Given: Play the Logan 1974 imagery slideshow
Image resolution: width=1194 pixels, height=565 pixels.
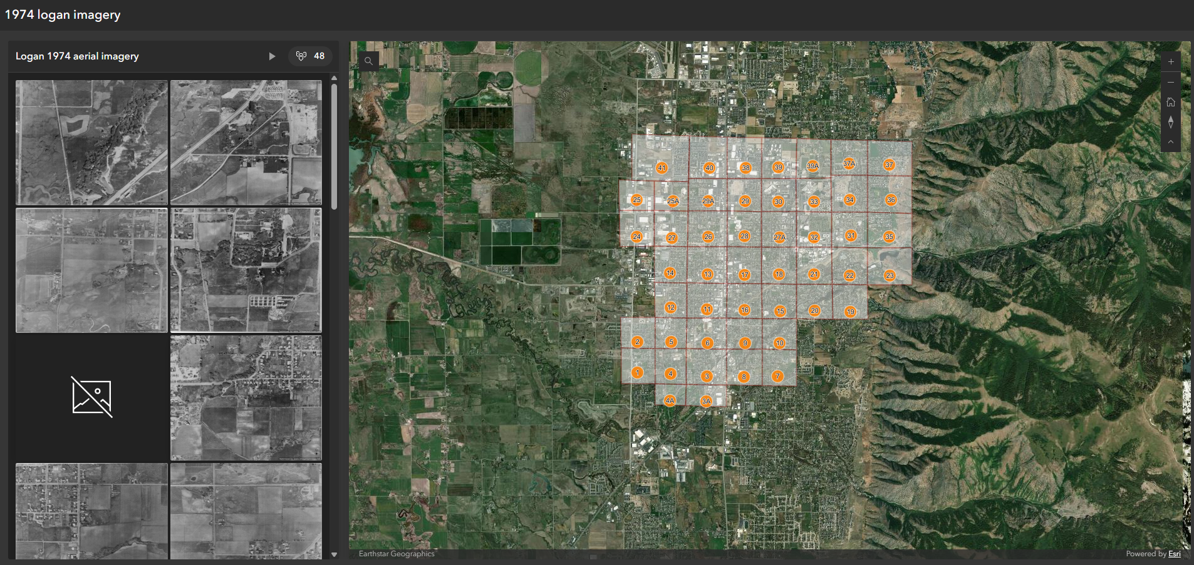Looking at the screenshot, I should pos(272,56).
